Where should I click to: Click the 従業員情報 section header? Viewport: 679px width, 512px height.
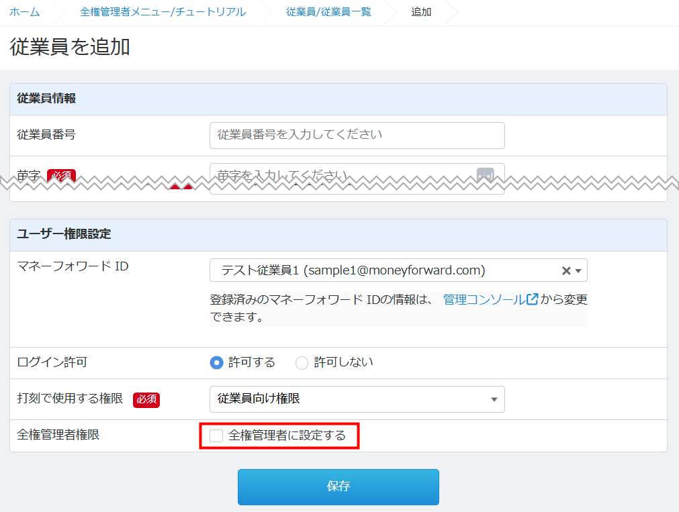46,99
